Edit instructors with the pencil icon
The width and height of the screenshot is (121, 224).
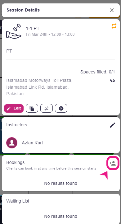click(x=113, y=125)
